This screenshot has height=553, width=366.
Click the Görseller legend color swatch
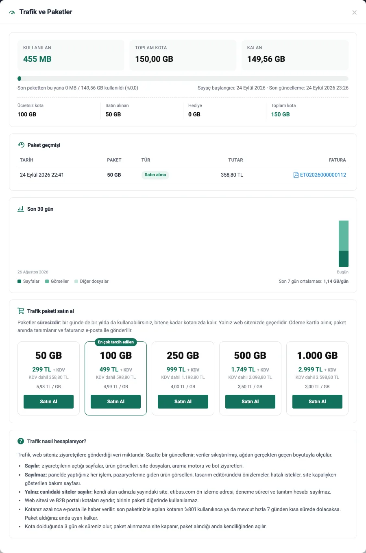tap(47, 281)
